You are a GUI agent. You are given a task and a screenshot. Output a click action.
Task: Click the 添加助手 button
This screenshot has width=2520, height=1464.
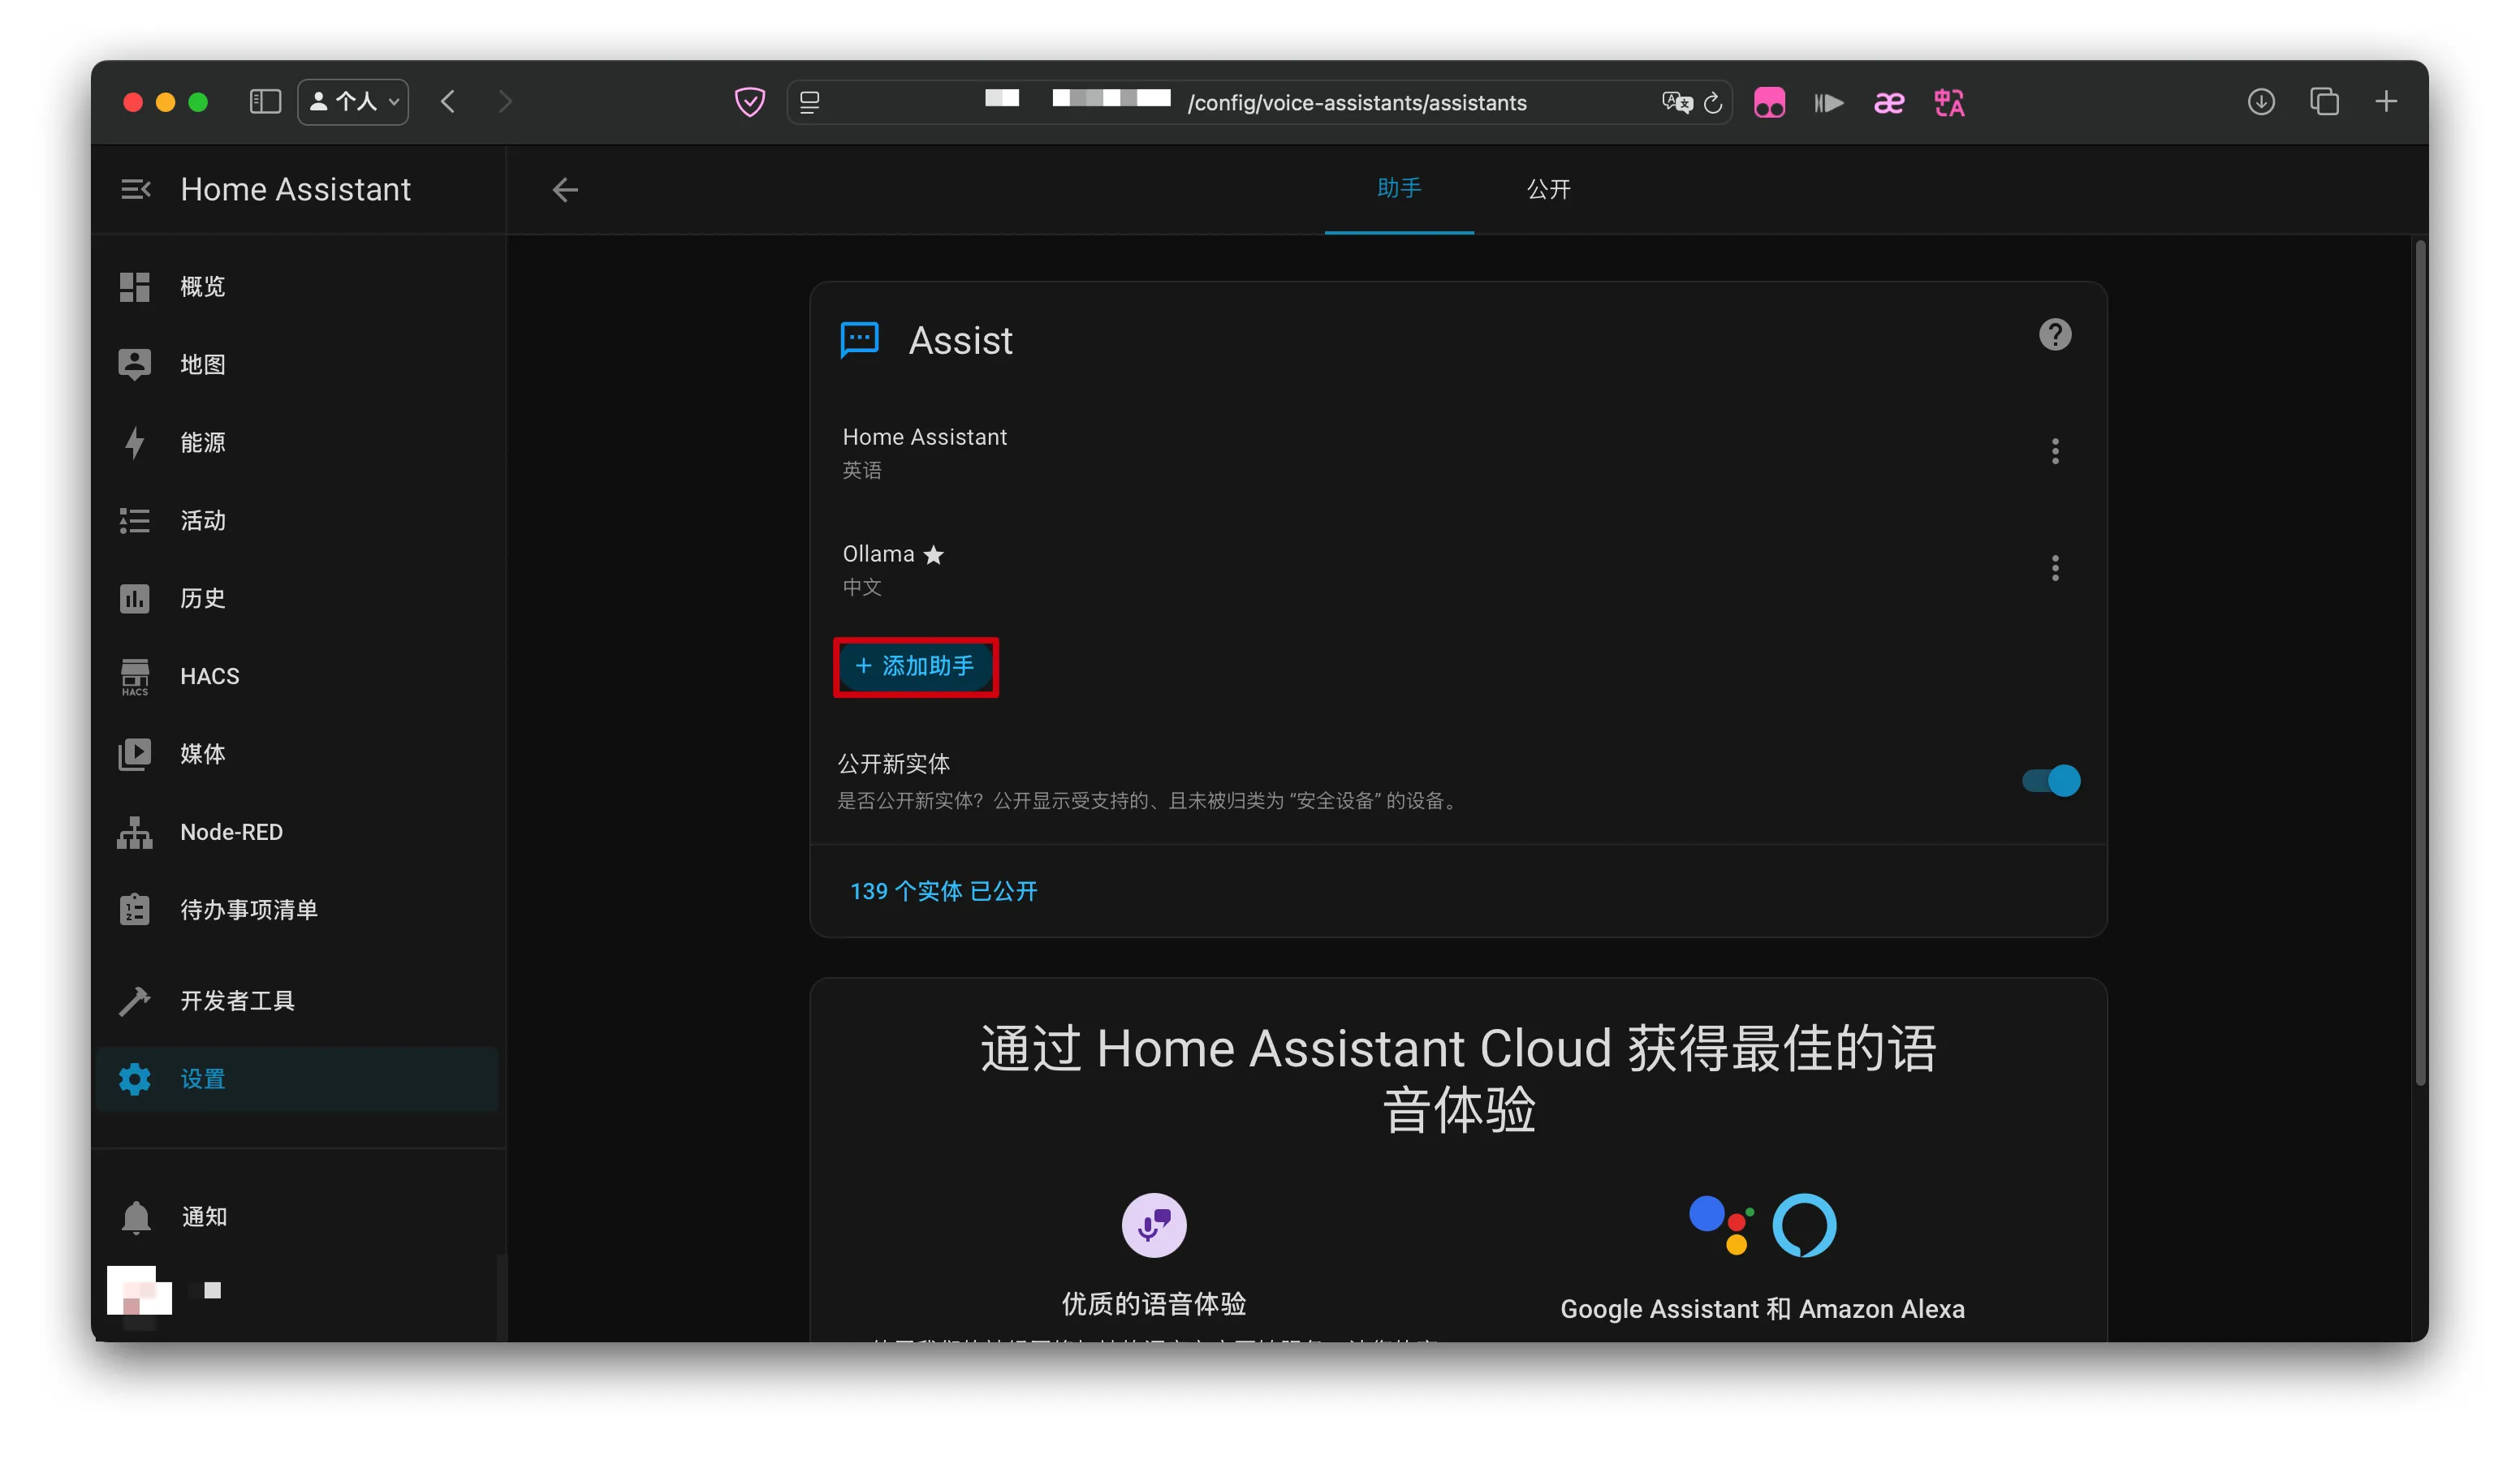pyautogui.click(x=915, y=666)
